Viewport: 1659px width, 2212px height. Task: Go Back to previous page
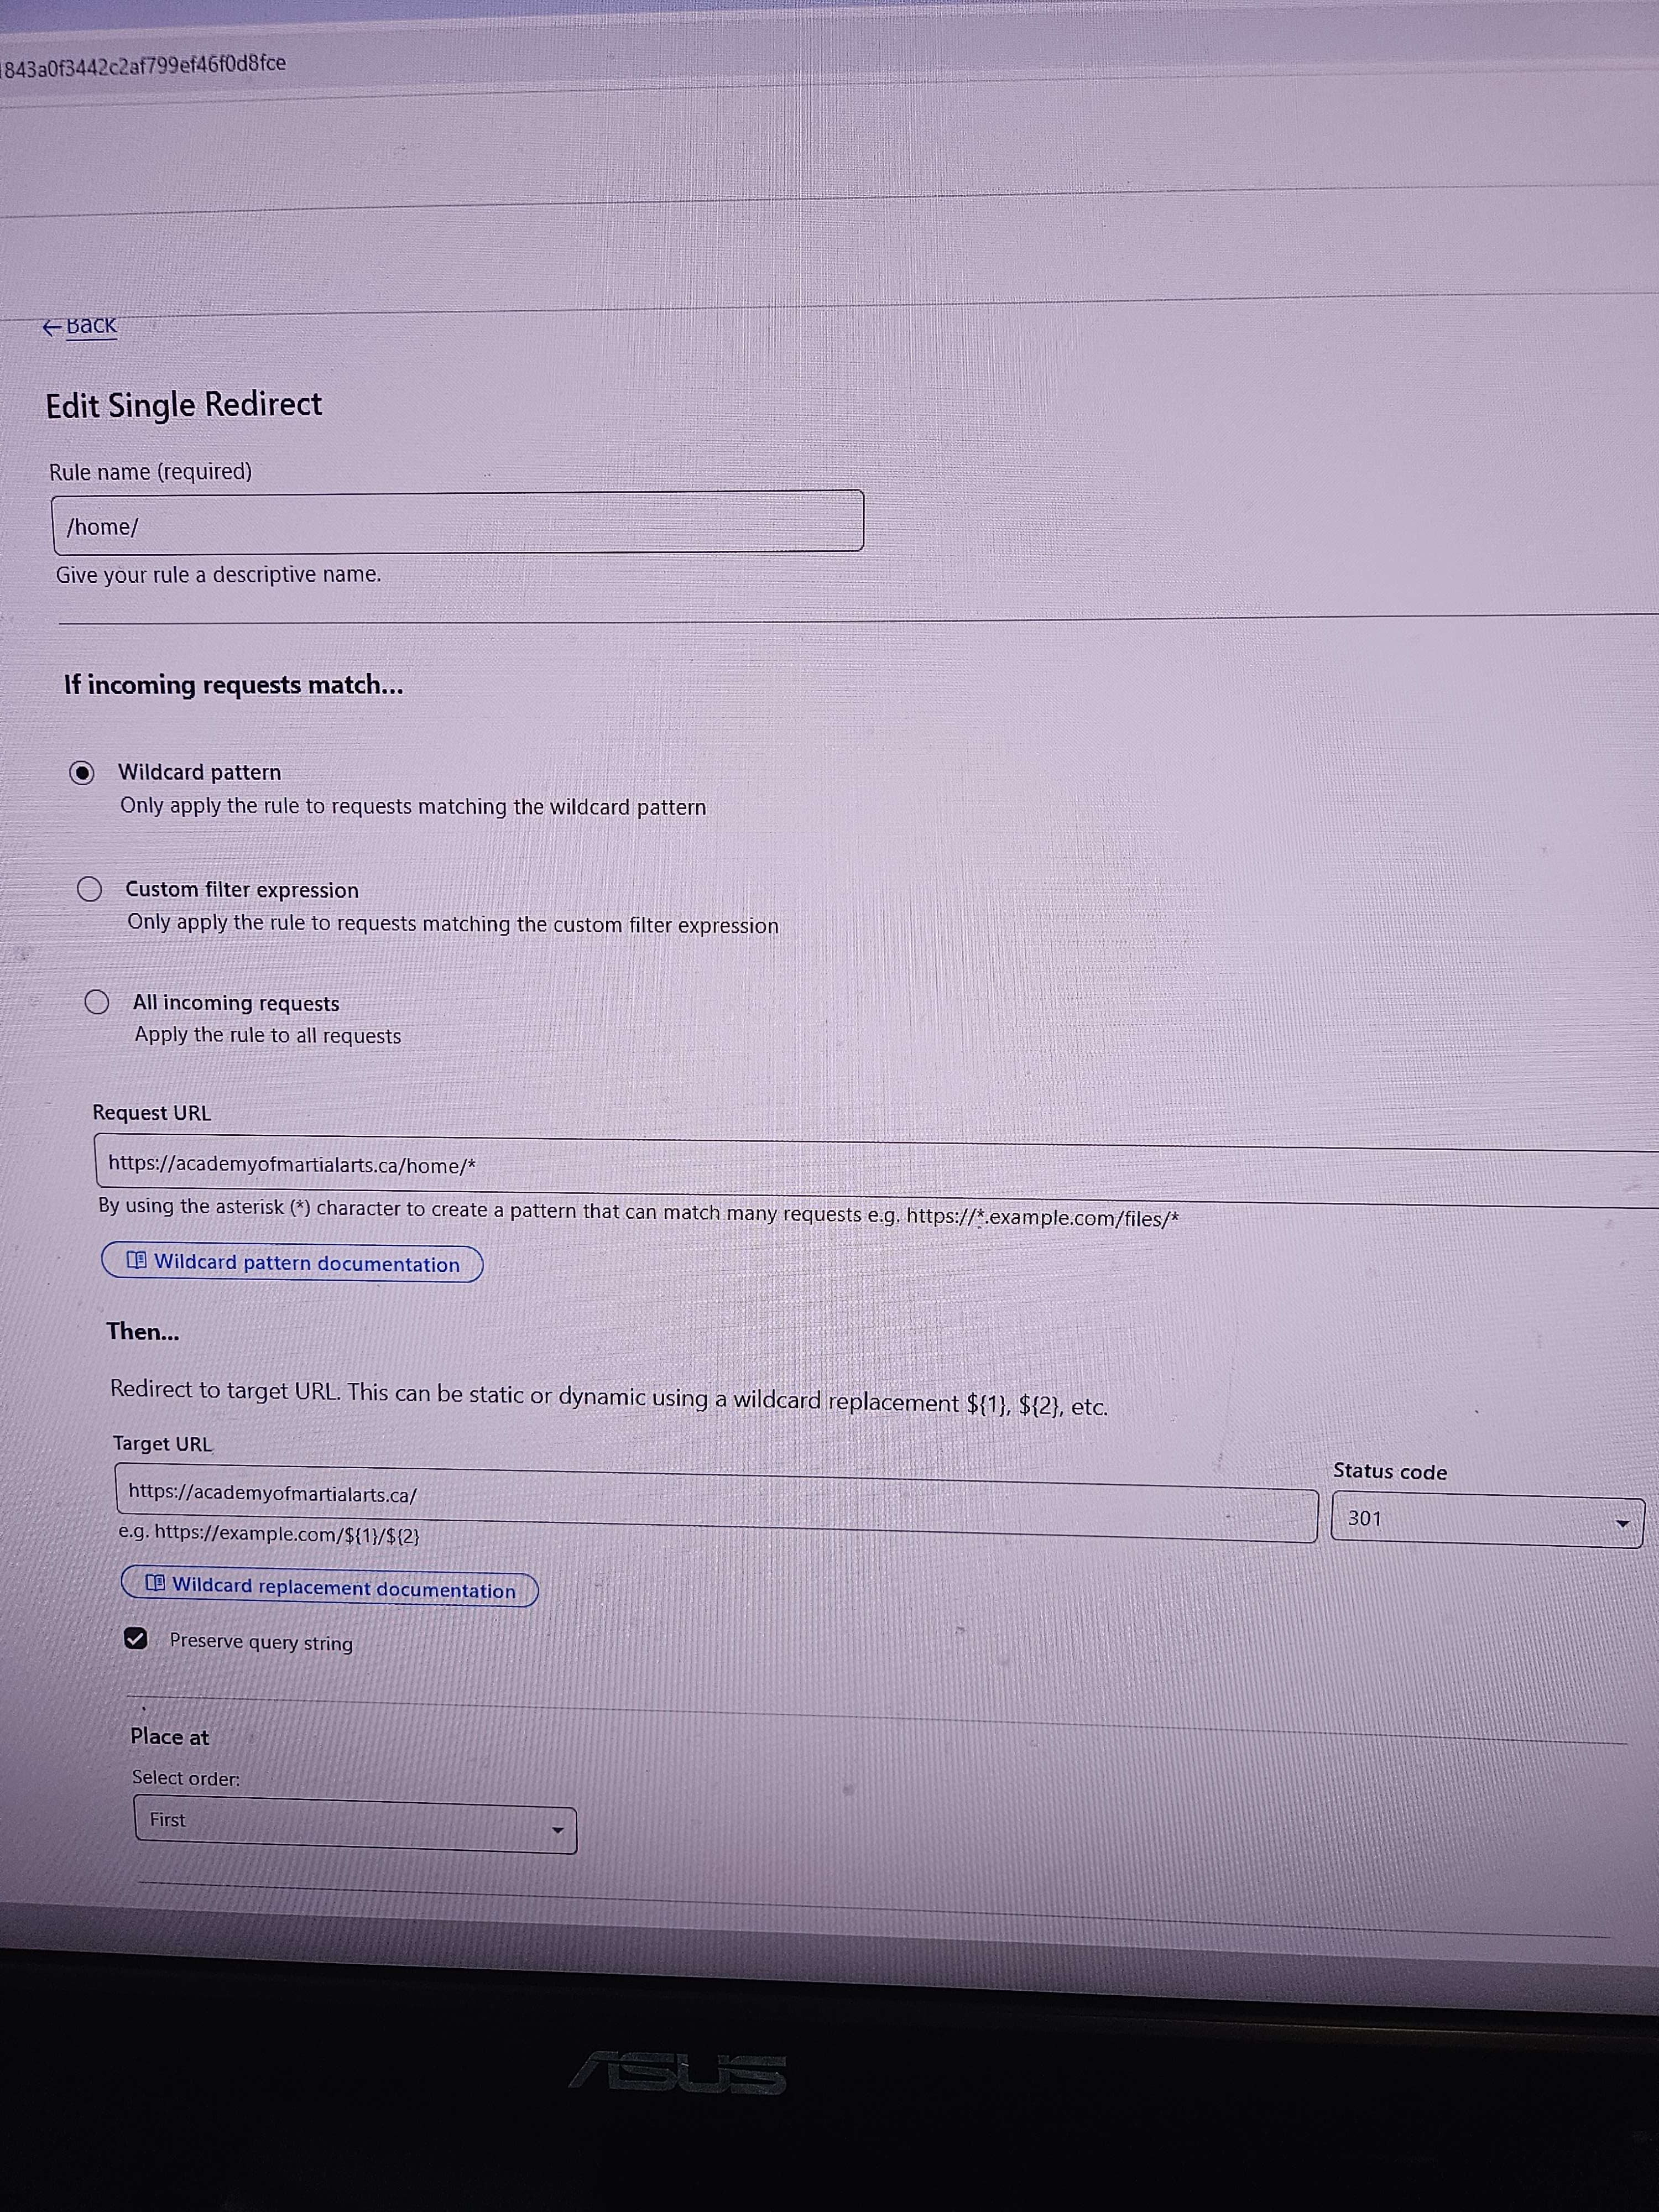[x=91, y=326]
